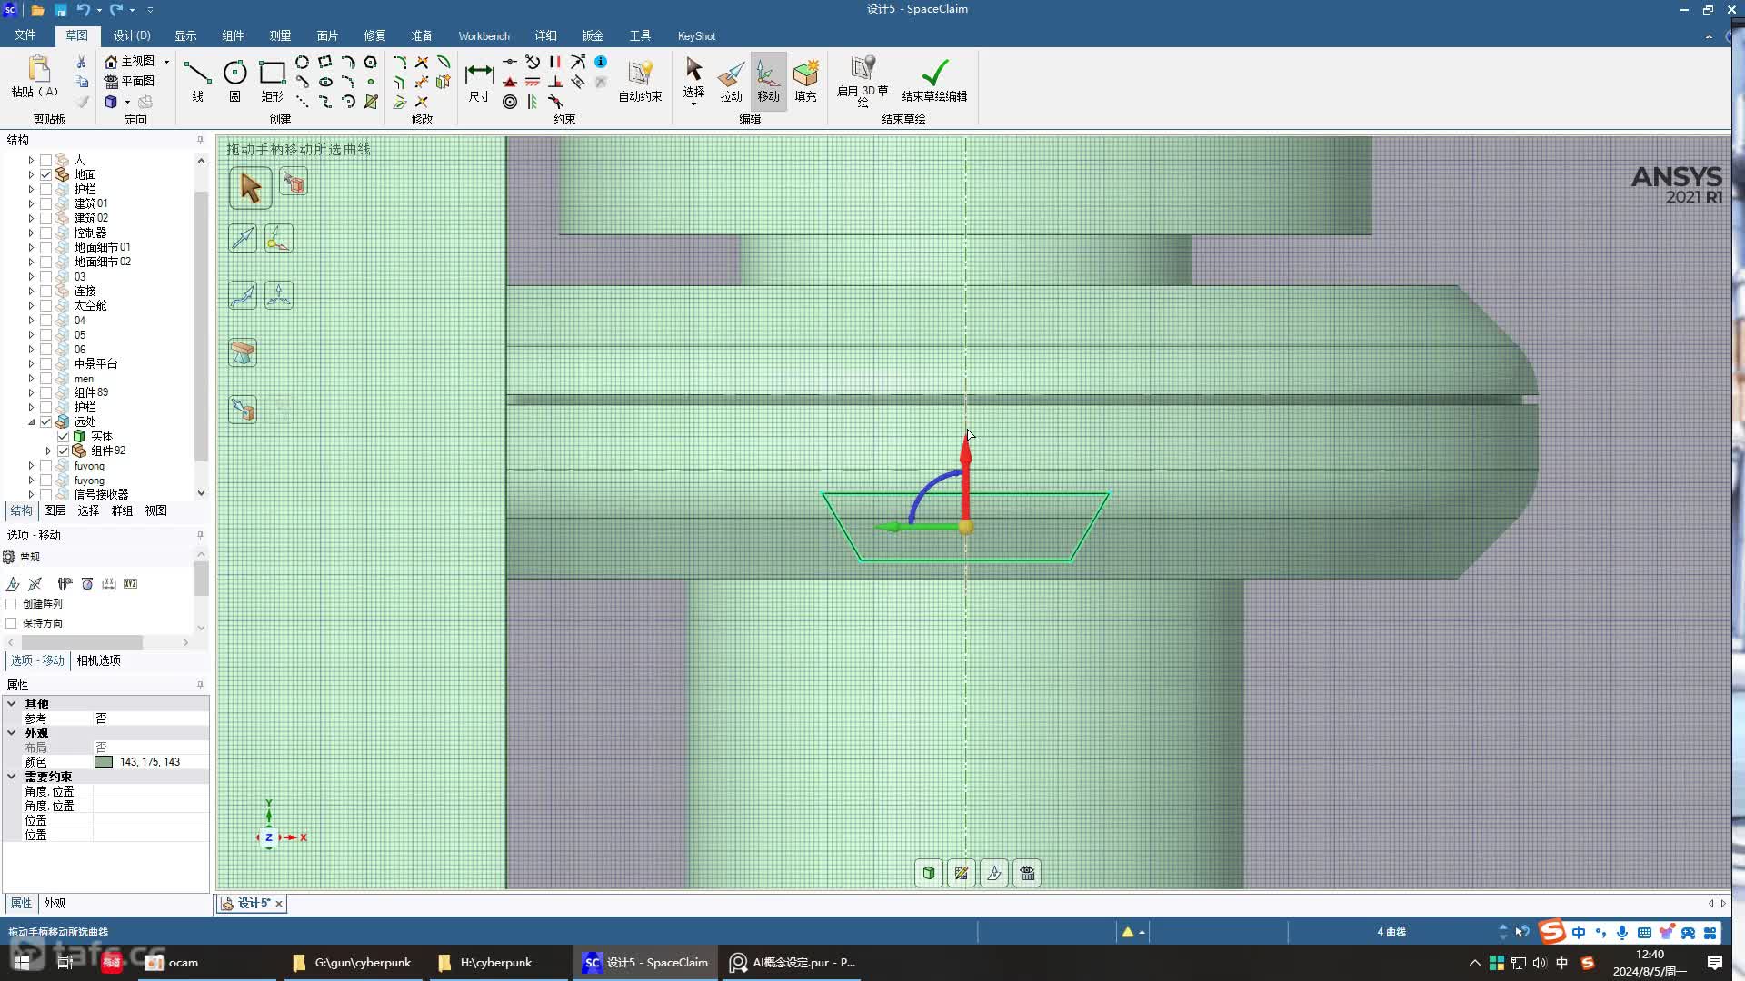Screen dimensions: 1745x981
Task: Switch to the 图层 panel tab
Action: click(x=55, y=510)
